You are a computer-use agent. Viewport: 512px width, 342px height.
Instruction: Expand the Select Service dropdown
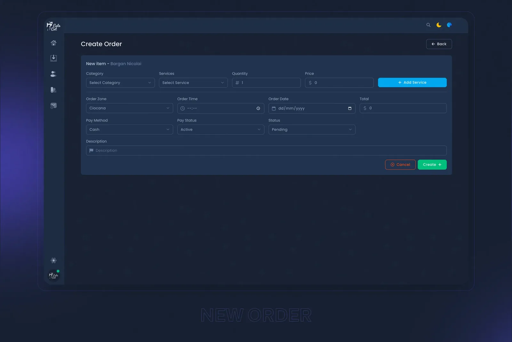193,83
